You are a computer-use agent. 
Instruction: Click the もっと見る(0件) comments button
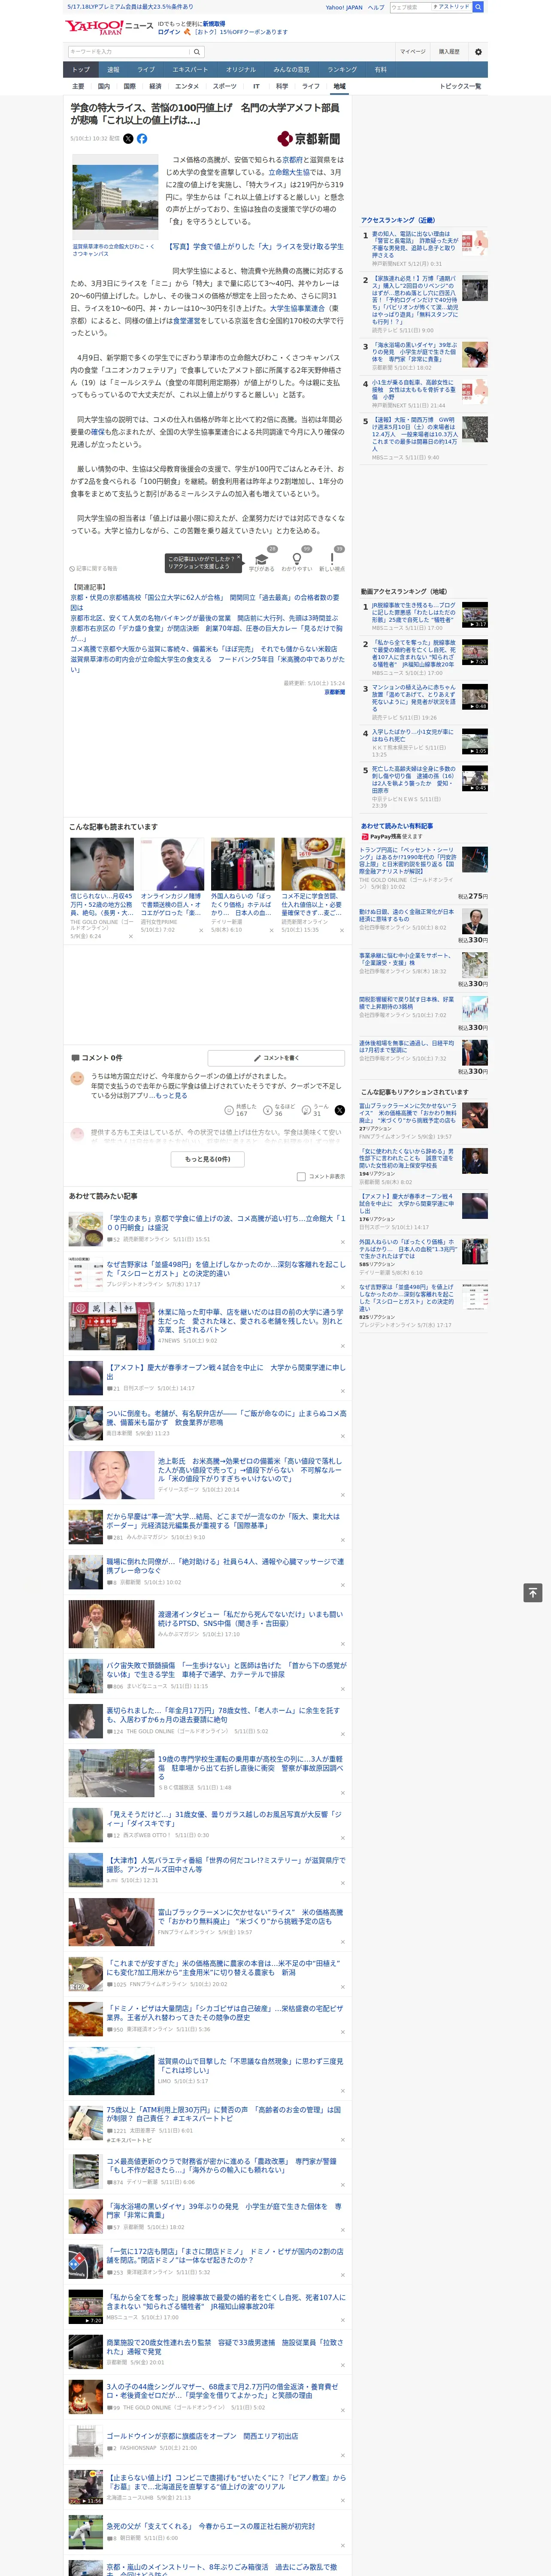click(208, 1159)
